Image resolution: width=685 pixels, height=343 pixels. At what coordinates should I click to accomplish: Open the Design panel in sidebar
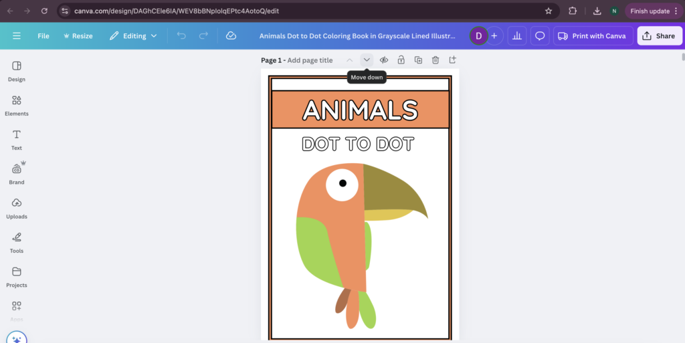coord(17,71)
